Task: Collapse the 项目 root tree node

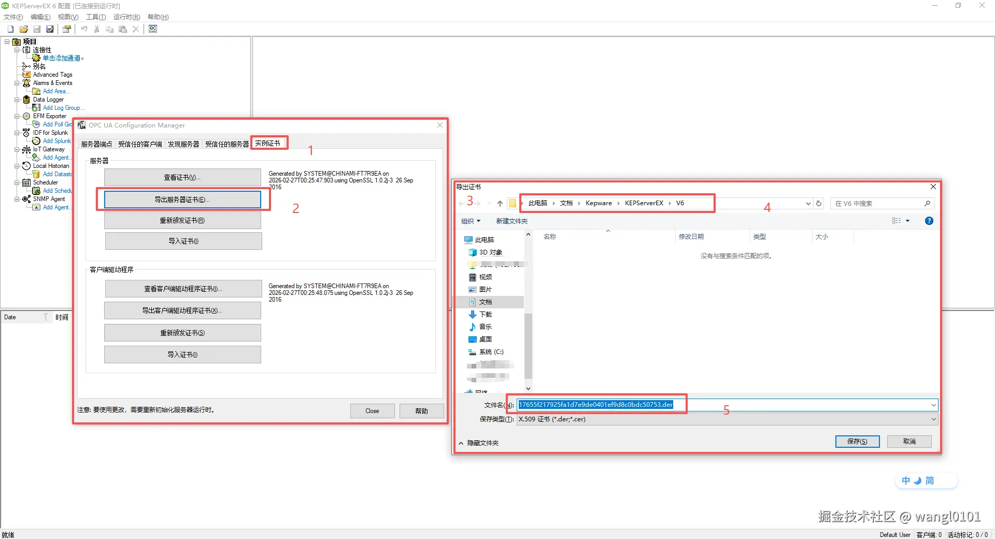Action: [7, 41]
